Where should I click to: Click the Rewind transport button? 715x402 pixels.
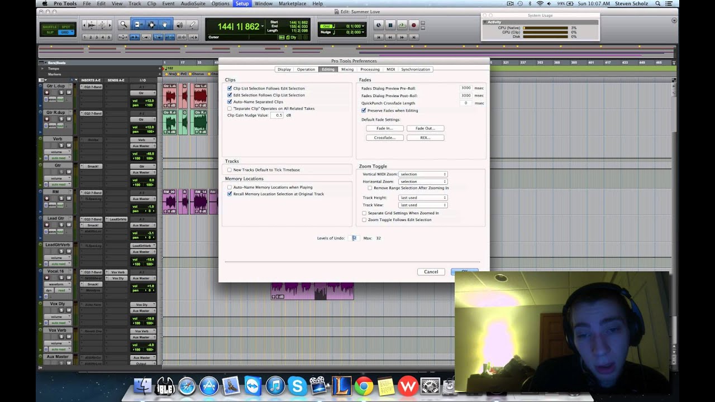tap(390, 37)
